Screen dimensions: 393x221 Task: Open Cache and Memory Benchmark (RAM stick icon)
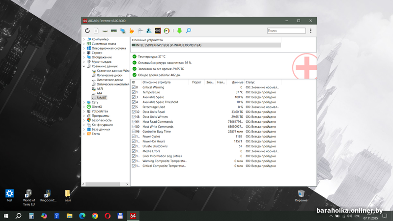click(x=114, y=30)
